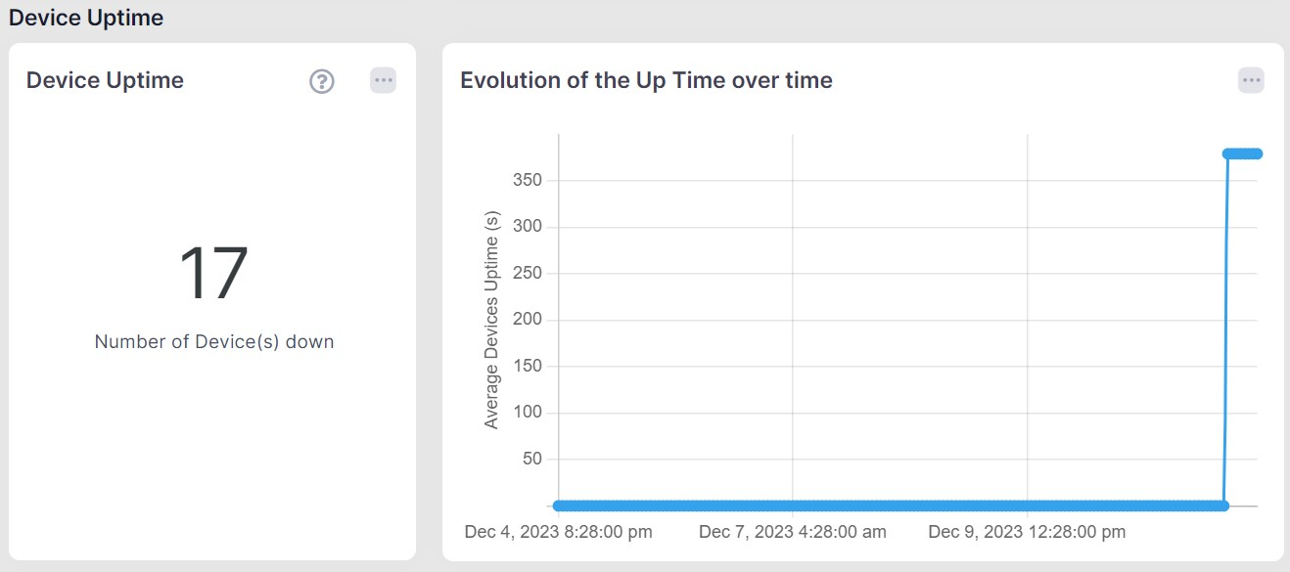Click the 300 tick on the y-axis
This screenshot has width=1290, height=572.
point(527,227)
